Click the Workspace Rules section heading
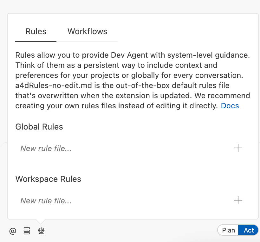Image resolution: width=260 pixels, height=242 pixels. tap(48, 179)
